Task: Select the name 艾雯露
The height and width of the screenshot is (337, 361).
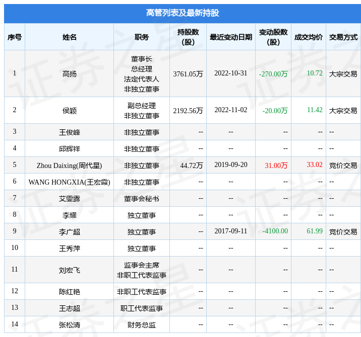Action: pyautogui.click(x=69, y=199)
